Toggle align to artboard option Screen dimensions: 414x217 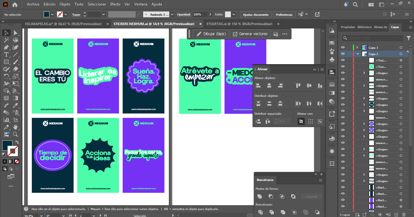[301, 121]
